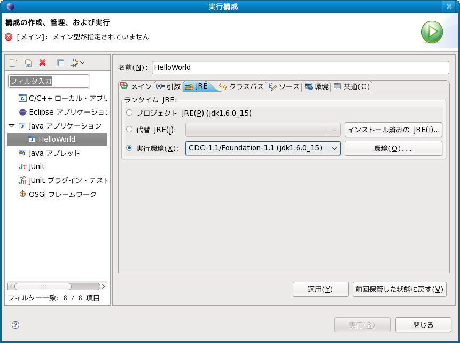
Task: Collapse the Java アプリケーション tree node
Action: pyautogui.click(x=12, y=126)
